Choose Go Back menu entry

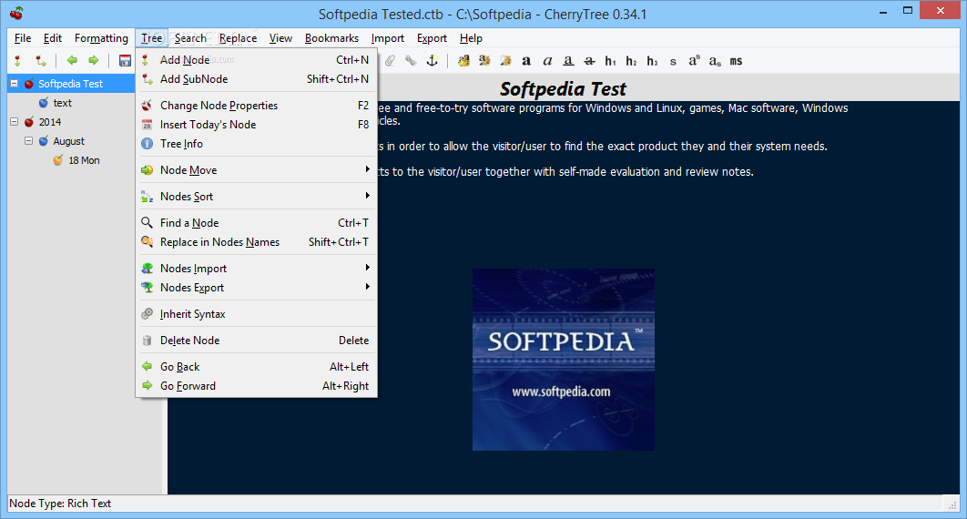tap(256, 367)
